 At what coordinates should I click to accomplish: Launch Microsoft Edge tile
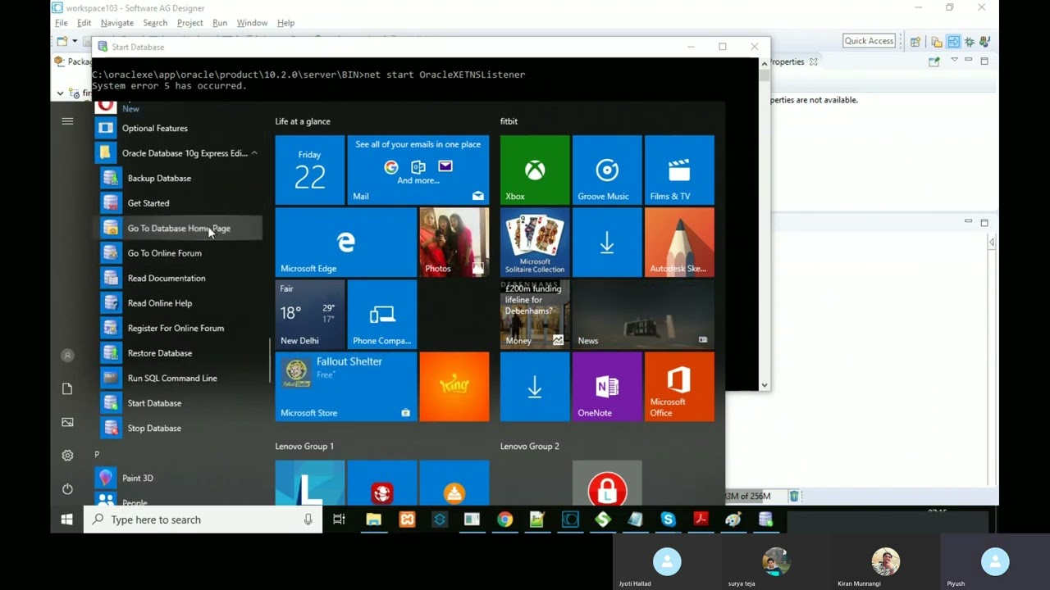coord(345,242)
